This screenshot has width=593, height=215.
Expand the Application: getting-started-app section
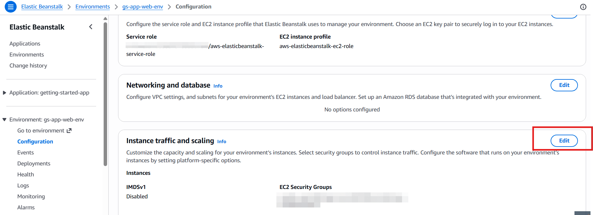click(x=4, y=93)
